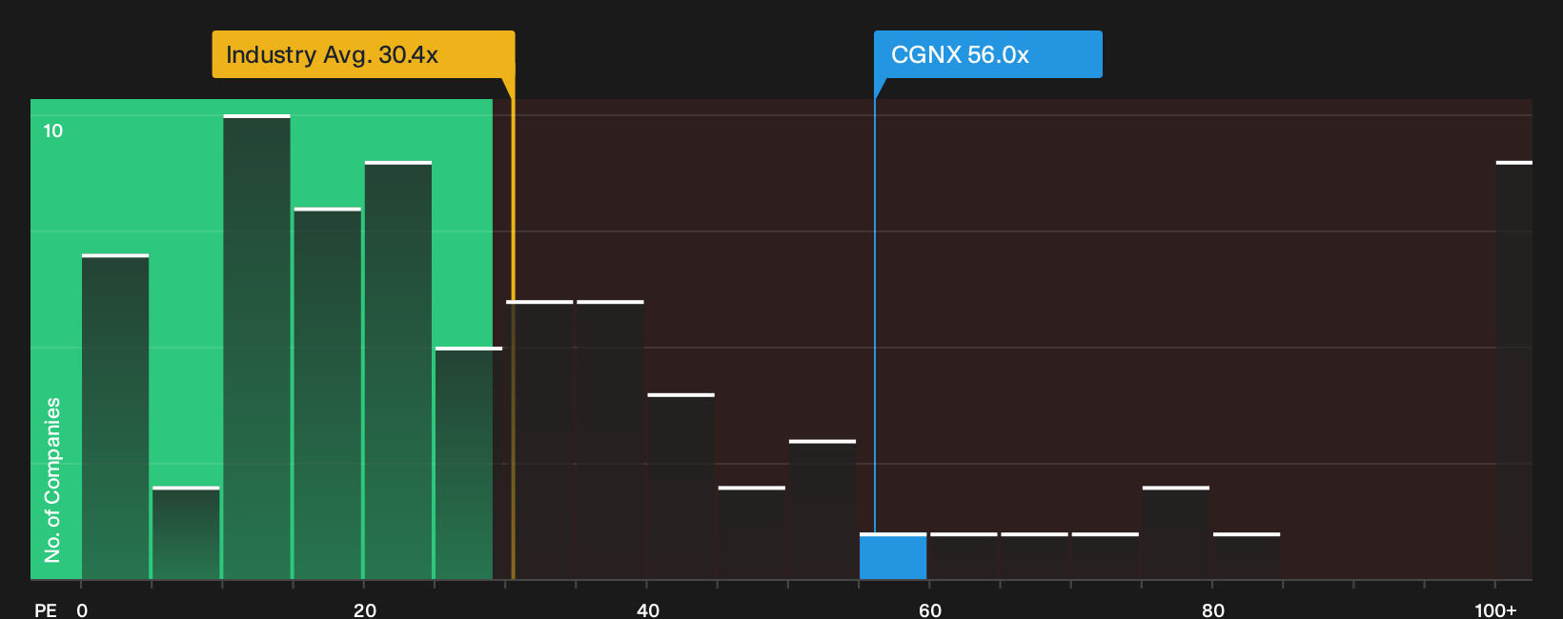
Task: Click the 'PE' axis title
Action: pos(45,609)
